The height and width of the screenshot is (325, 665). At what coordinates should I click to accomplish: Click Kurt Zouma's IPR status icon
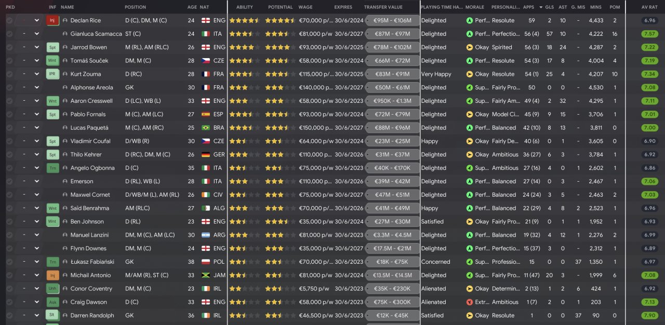(x=52, y=74)
